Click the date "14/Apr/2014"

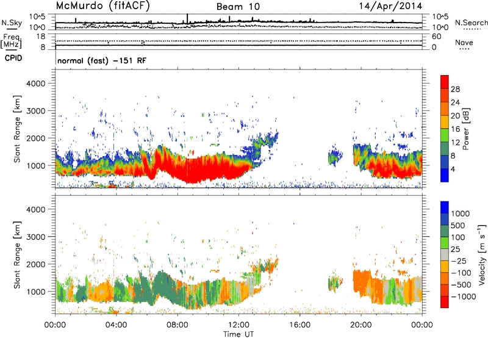(x=390, y=6)
